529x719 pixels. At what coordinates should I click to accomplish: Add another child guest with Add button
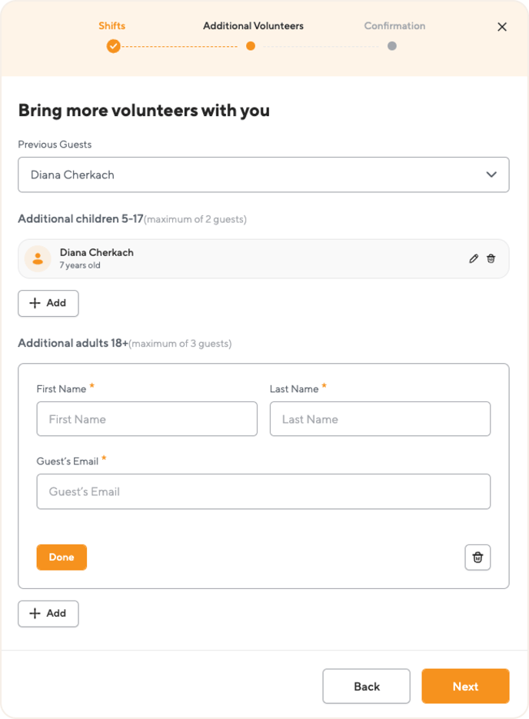(48, 303)
